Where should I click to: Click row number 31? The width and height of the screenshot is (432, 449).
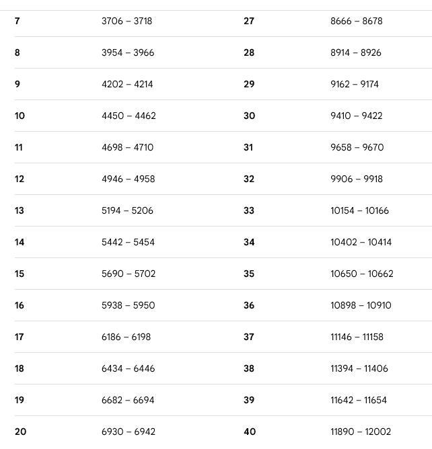point(248,147)
